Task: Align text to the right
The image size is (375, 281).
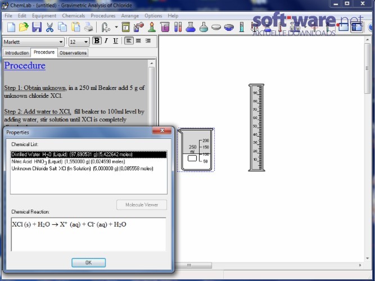Action: point(148,41)
